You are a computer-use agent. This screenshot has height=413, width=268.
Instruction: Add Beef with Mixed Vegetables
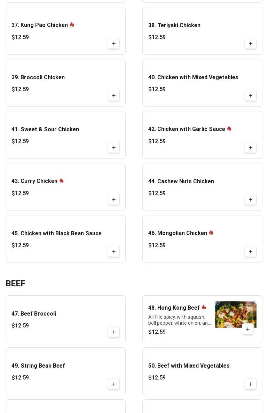(250, 384)
